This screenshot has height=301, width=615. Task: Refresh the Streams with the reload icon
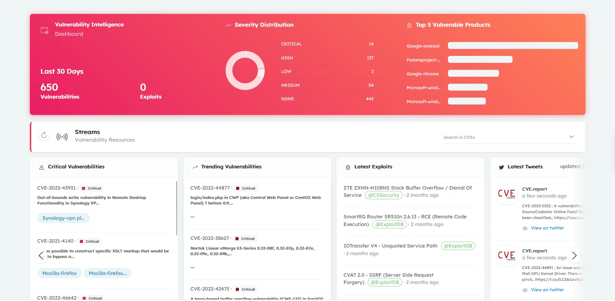(x=44, y=135)
